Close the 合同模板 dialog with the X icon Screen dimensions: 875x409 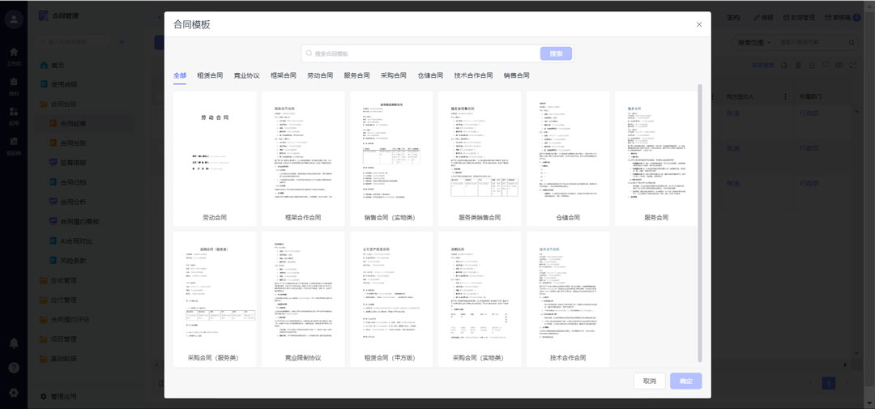pos(699,24)
